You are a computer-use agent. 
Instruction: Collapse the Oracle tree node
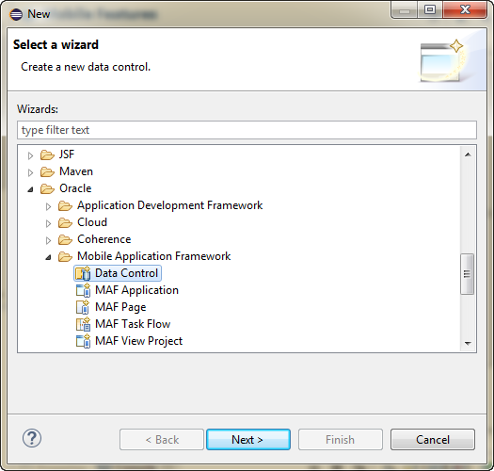(30, 189)
